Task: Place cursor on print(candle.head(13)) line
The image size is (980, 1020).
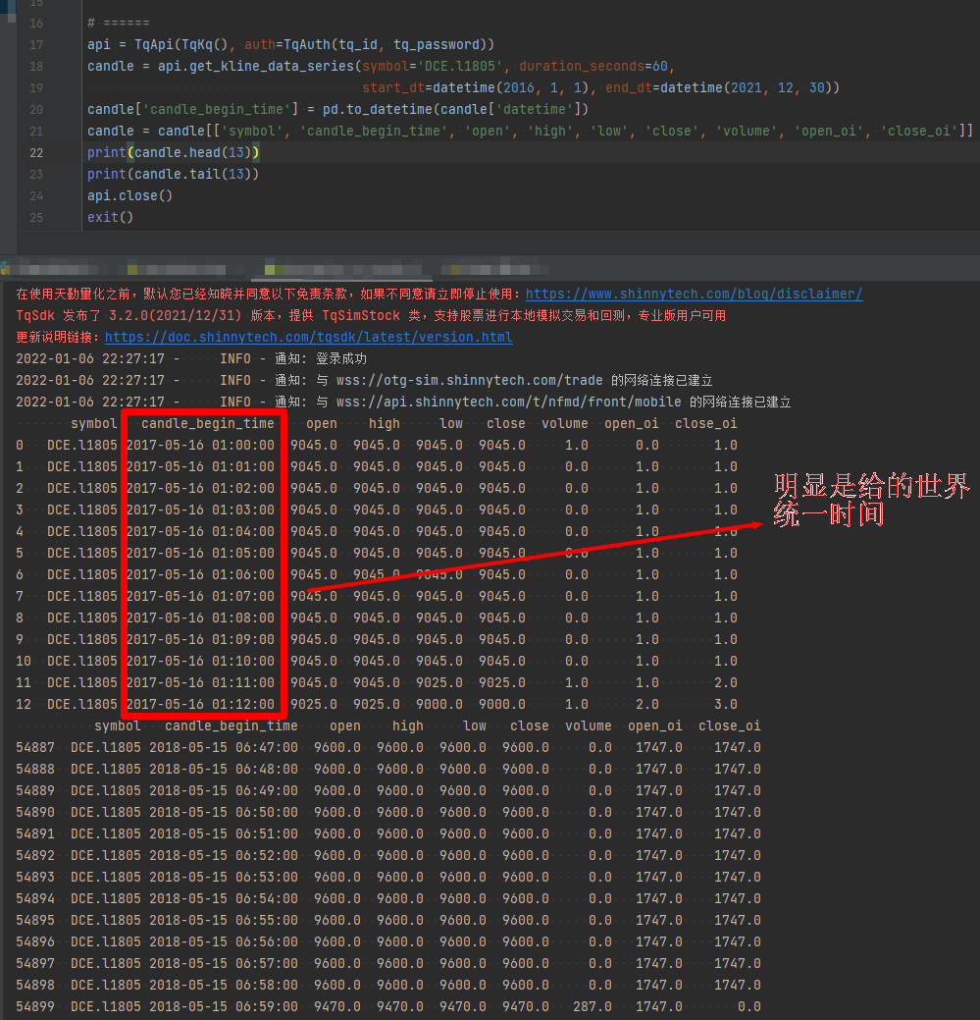Action: (x=173, y=153)
